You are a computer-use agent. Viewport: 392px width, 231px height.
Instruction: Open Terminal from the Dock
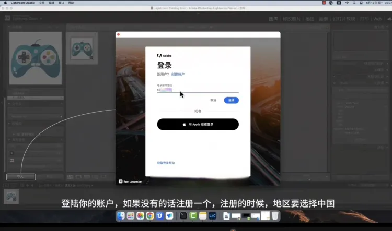183,216
